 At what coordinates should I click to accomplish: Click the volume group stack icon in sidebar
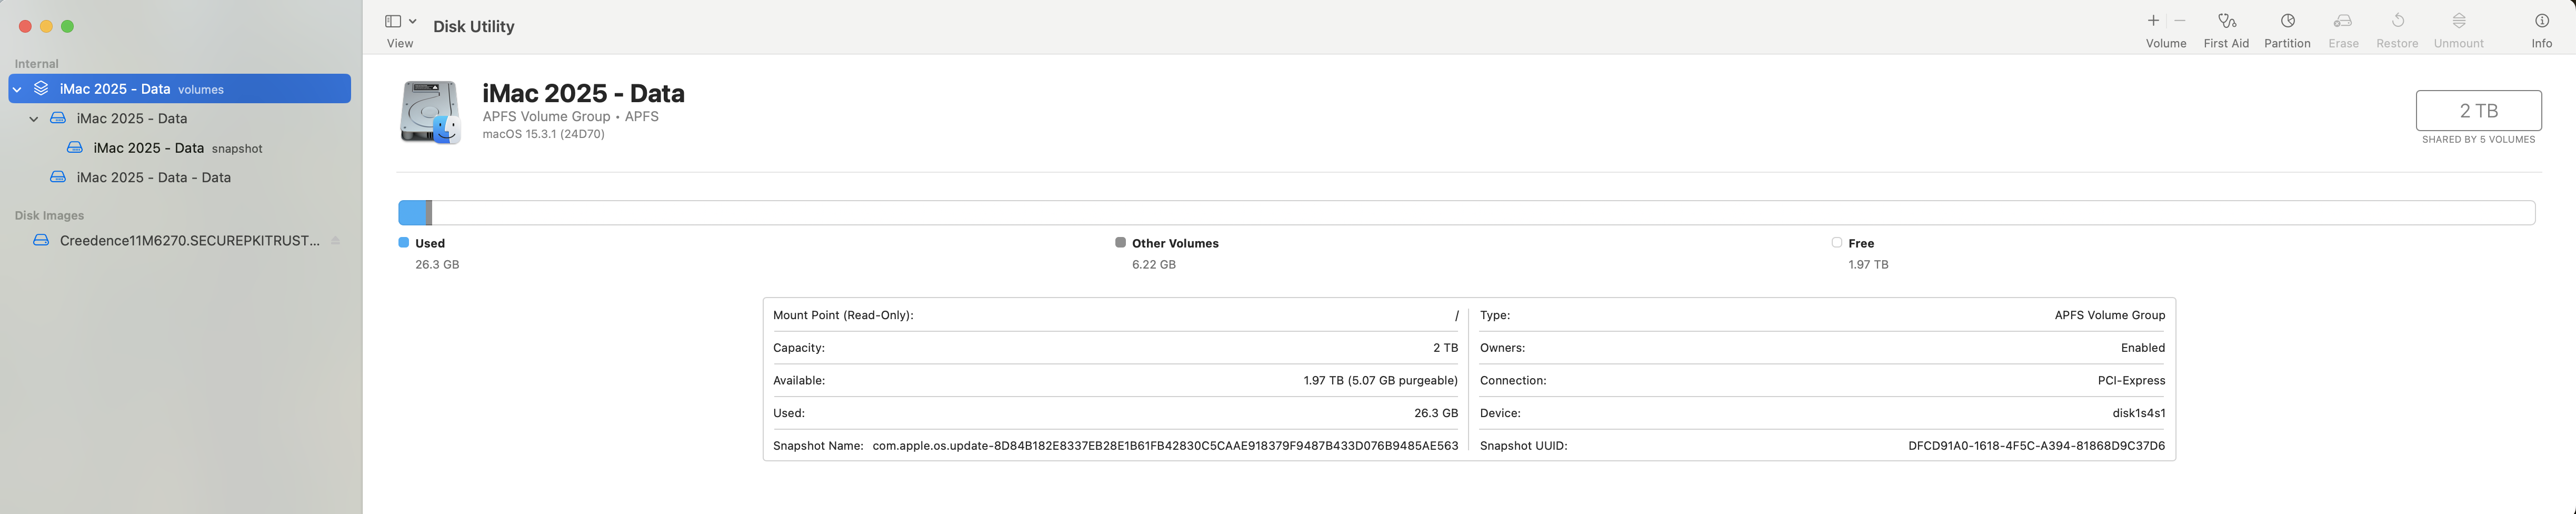coord(41,89)
